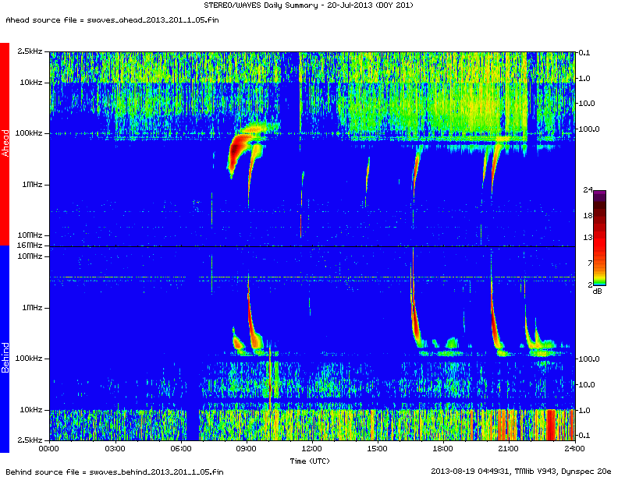Click the 03:00 time axis label
This screenshot has height=477, width=618.
115,450
